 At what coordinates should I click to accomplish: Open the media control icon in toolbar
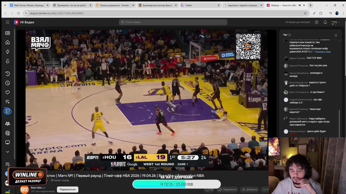tap(330, 13)
